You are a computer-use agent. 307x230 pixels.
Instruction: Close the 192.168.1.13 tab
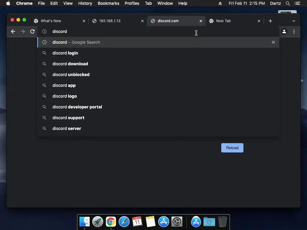point(142,21)
